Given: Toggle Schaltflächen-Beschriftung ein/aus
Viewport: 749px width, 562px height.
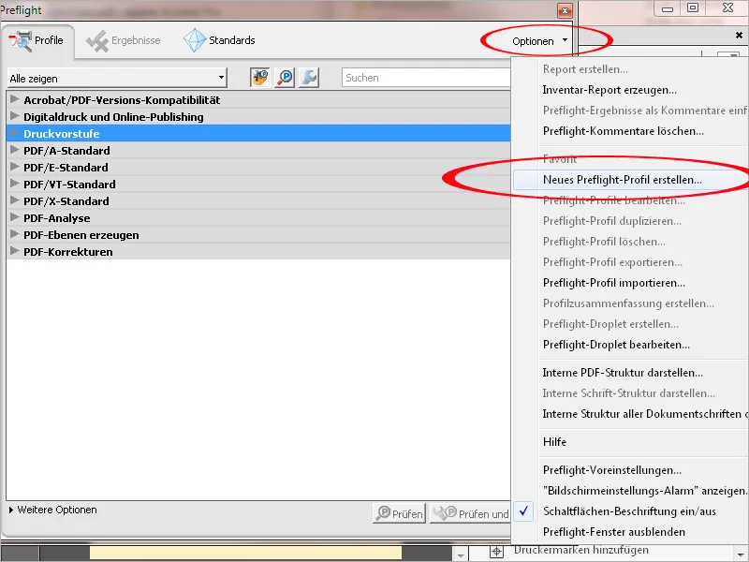Looking at the screenshot, I should click(x=629, y=512).
